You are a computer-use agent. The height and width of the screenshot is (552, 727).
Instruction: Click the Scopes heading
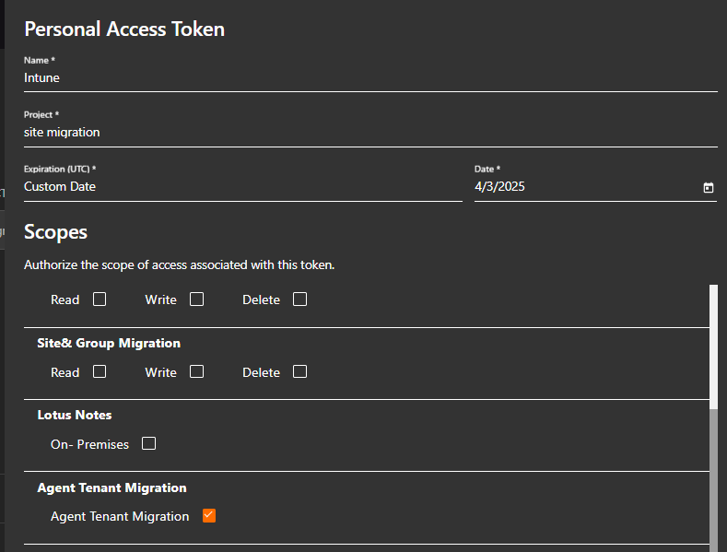[55, 232]
